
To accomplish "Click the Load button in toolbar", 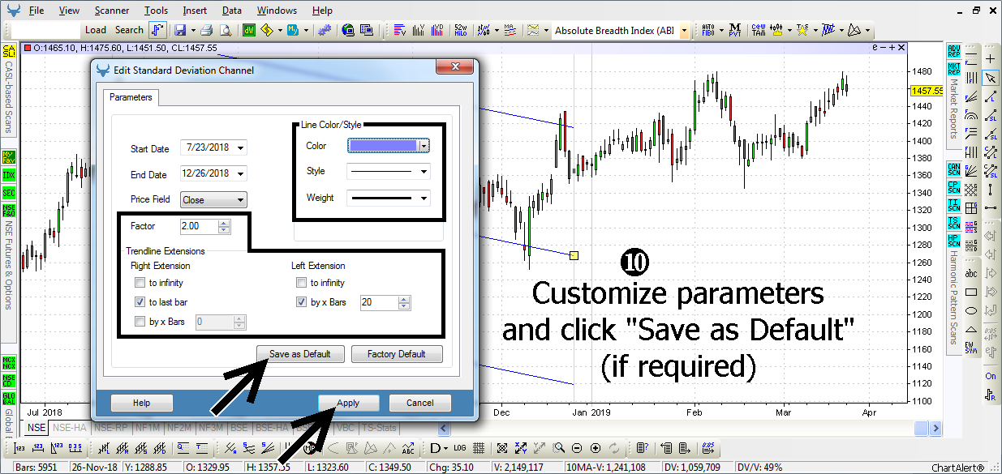I will click(x=96, y=30).
